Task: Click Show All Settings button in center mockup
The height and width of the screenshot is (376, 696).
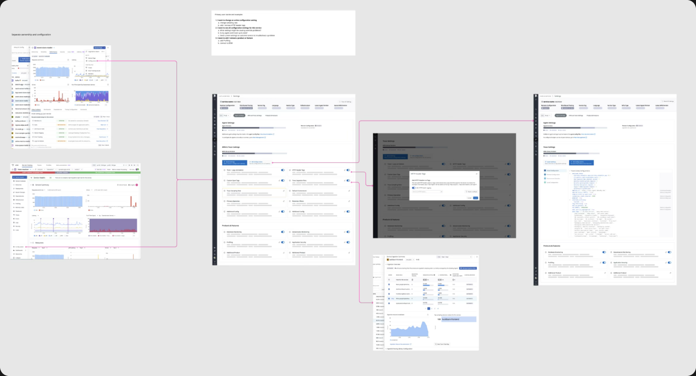Action: coord(345,102)
